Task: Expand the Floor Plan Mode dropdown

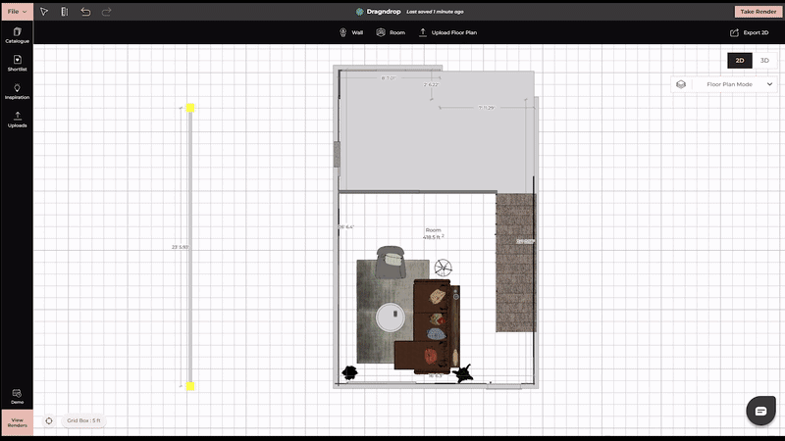Action: coord(724,84)
